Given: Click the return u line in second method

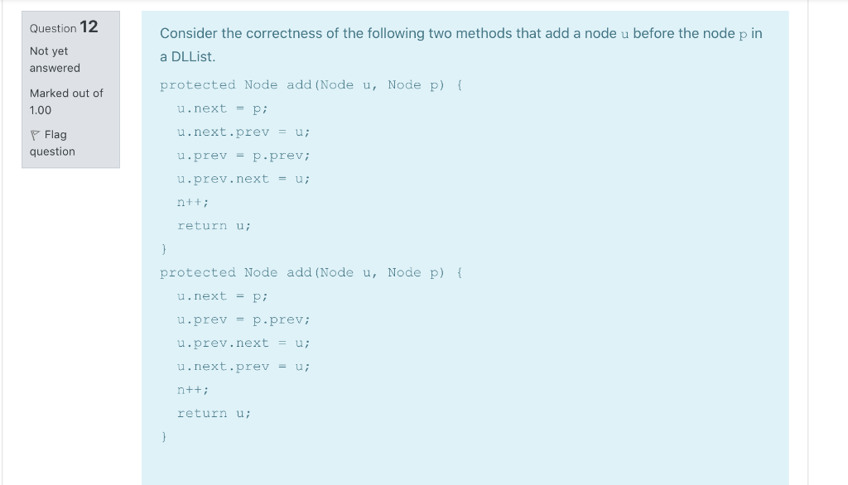Looking at the screenshot, I should point(214,413).
